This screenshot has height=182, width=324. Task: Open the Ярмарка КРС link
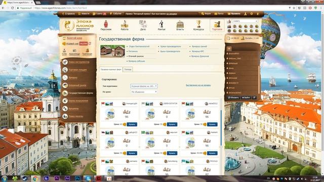coord(198,52)
